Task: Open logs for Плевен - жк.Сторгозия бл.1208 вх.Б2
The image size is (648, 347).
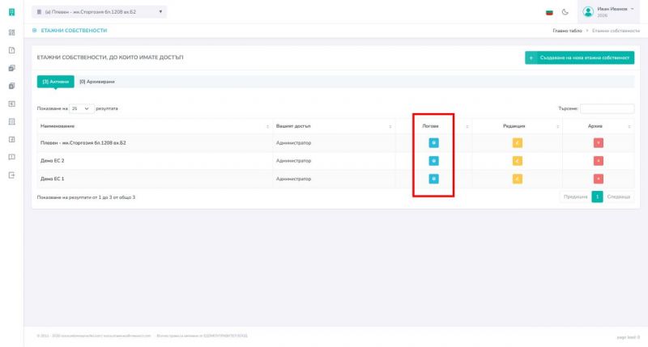Action: tap(433, 142)
